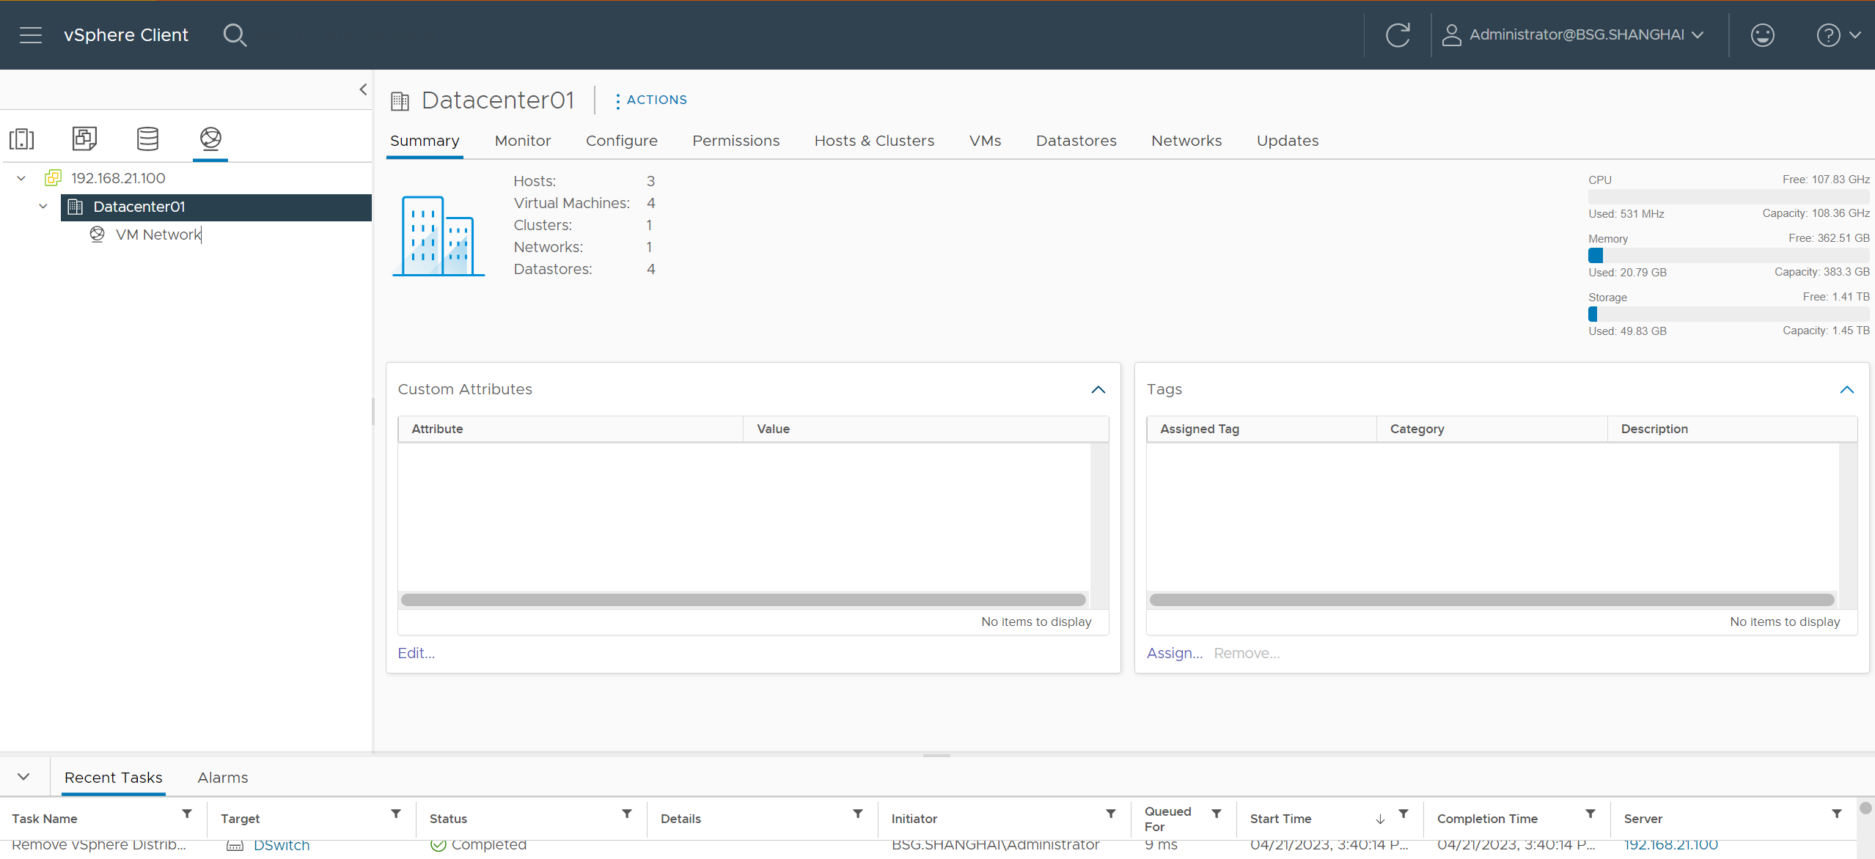
Task: Filter the Task Name column
Action: click(187, 814)
